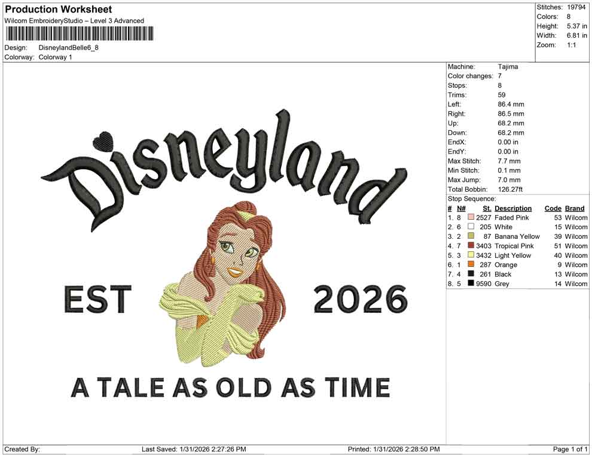Click 'Page 1 of 1' footer text

click(570, 449)
